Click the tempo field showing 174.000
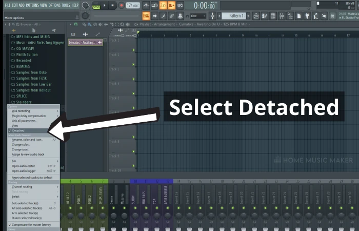The height and width of the screenshot is (231, 359). click(x=133, y=5)
